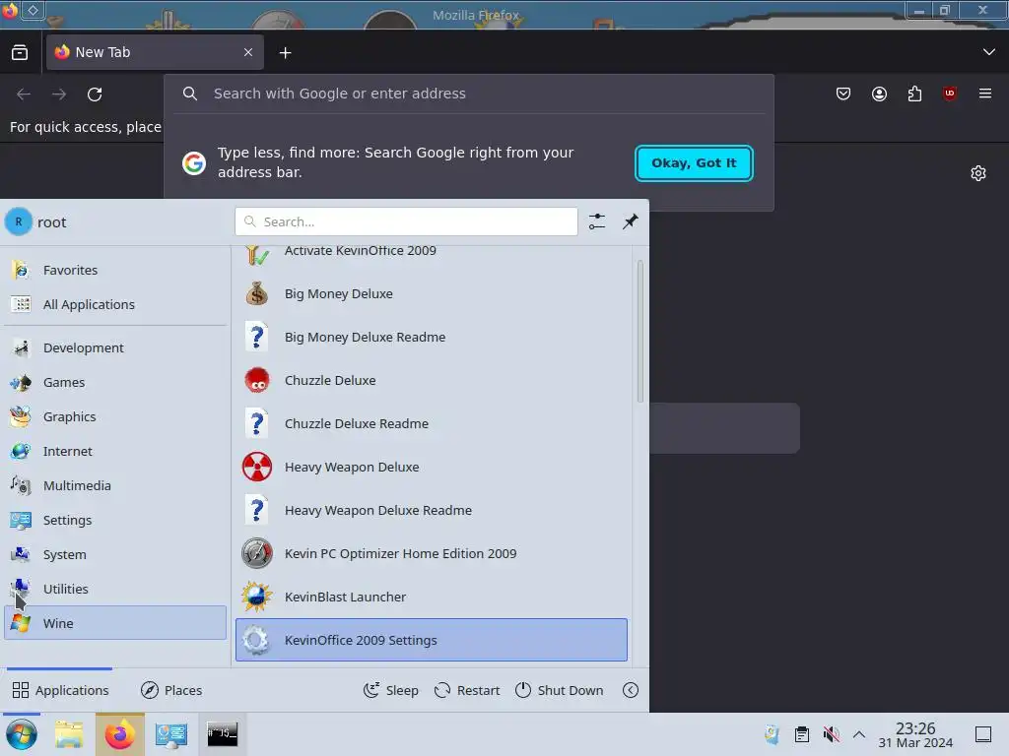
Task: Reload page in Firefox
Action: tap(95, 94)
